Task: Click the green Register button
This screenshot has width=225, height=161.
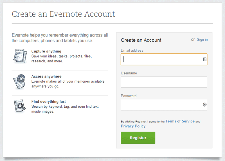Action: coord(138,138)
